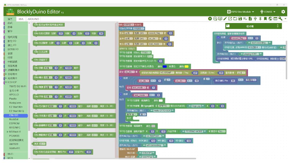The height and width of the screenshot is (163, 291).
Task: Click the USB icon next to the Bluetooth icon
Action: click(x=255, y=18)
